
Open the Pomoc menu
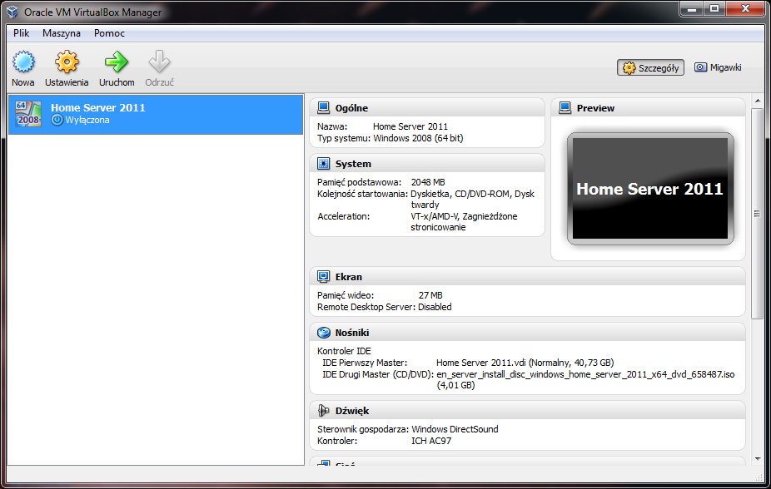point(109,33)
